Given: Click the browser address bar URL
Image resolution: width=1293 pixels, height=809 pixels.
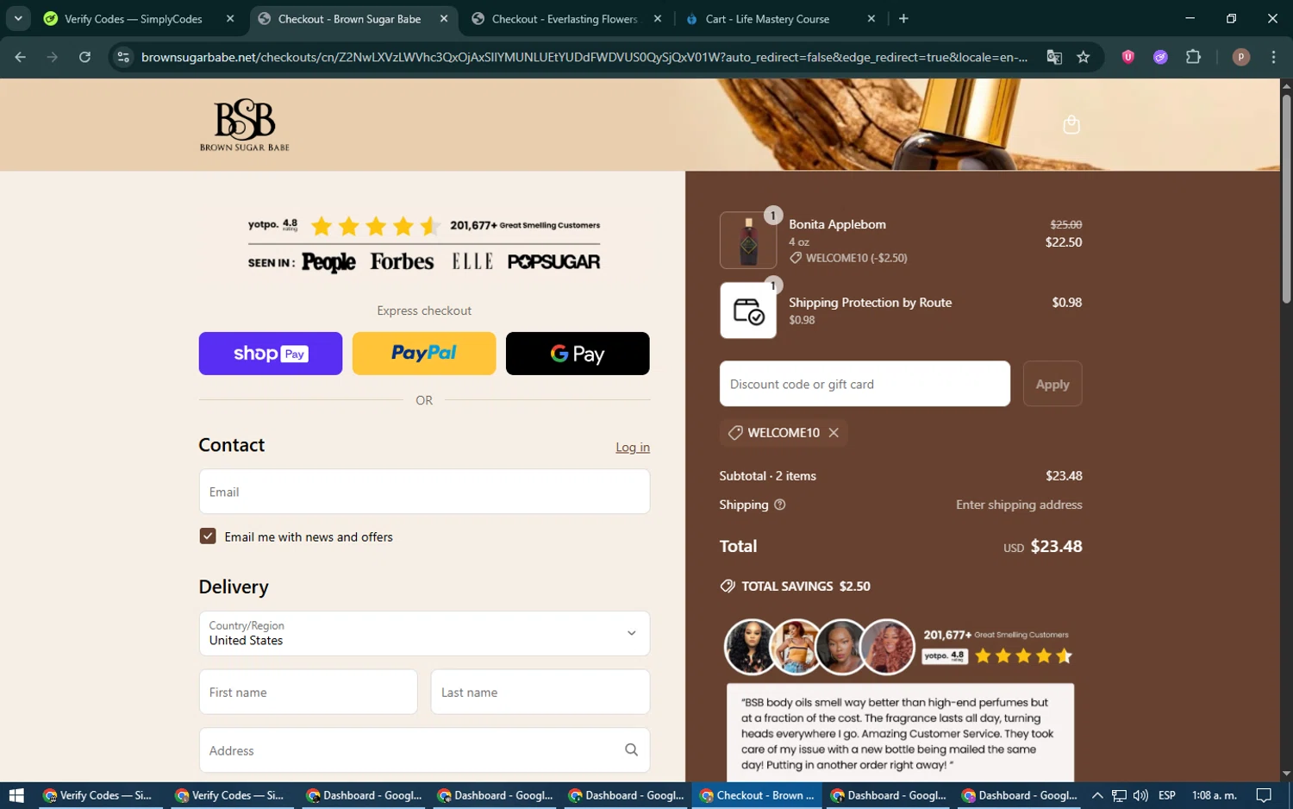Looking at the screenshot, I should (584, 57).
